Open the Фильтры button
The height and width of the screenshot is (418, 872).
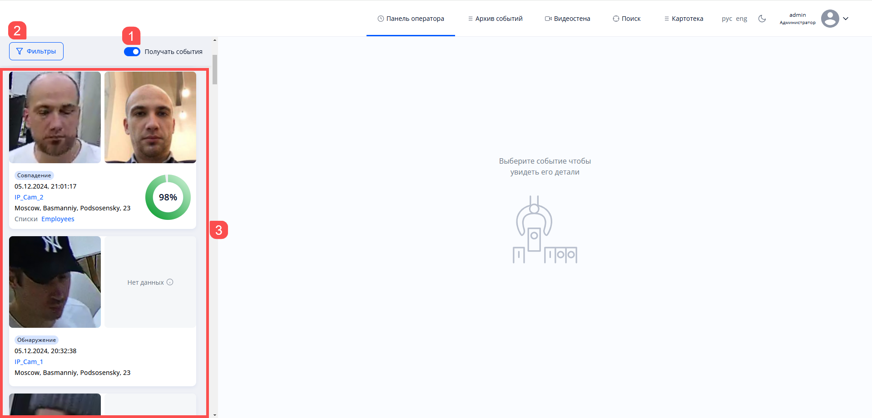click(36, 51)
